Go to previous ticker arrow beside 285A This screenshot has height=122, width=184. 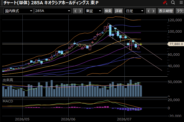coord(75,11)
